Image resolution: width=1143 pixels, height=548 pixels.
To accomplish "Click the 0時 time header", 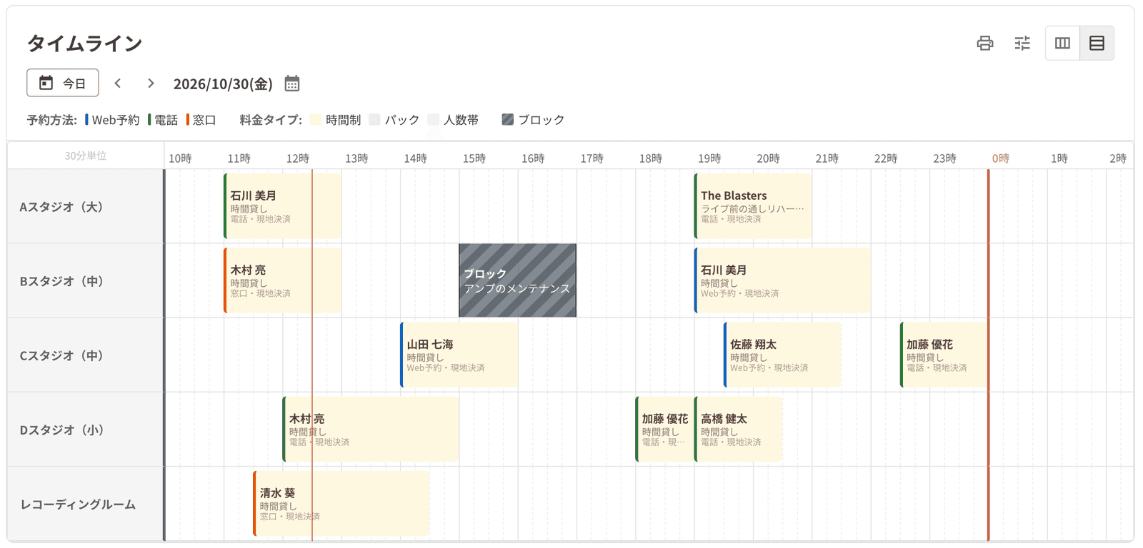I will (x=1000, y=158).
